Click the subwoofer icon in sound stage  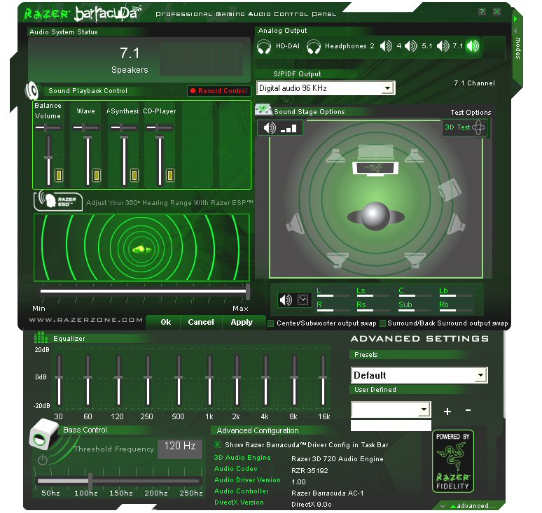click(x=449, y=190)
